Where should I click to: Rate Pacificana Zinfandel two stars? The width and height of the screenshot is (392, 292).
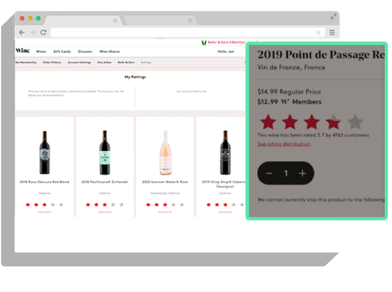click(97, 205)
